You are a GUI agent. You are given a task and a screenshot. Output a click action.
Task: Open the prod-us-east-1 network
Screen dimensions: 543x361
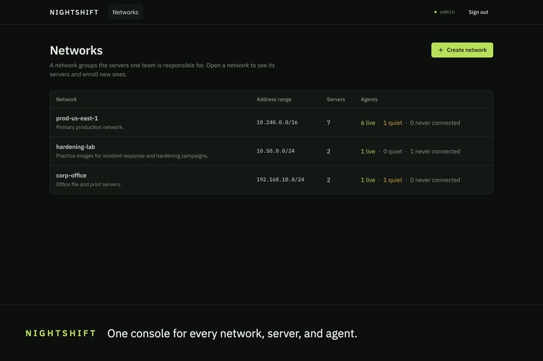pos(77,118)
